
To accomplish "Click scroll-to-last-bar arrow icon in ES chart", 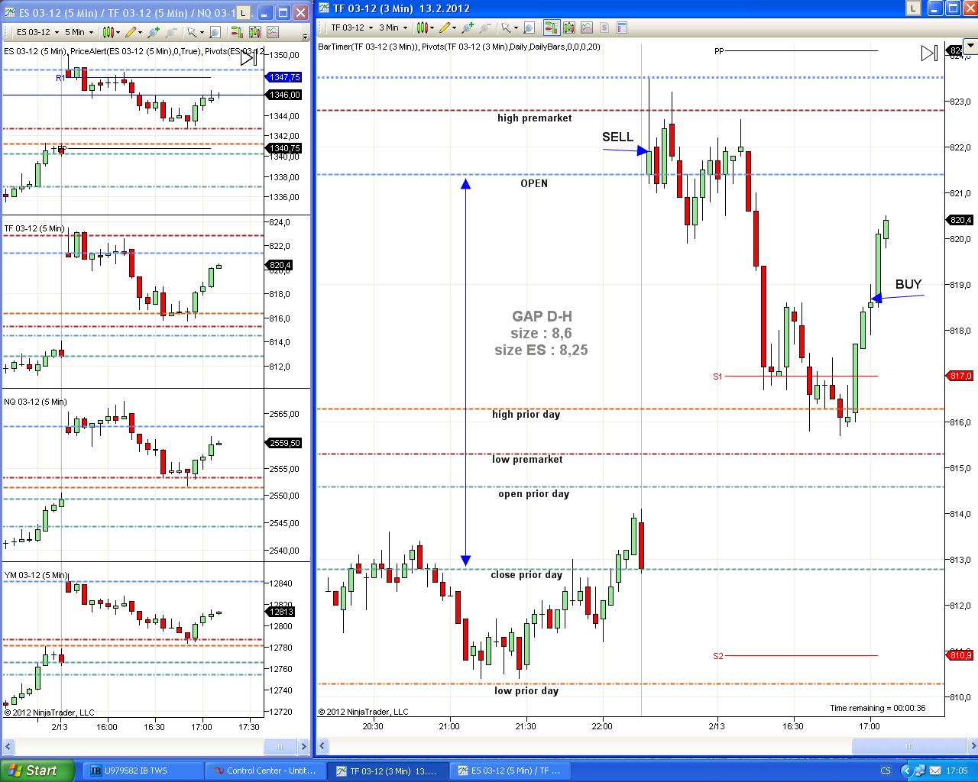I will click(x=249, y=58).
